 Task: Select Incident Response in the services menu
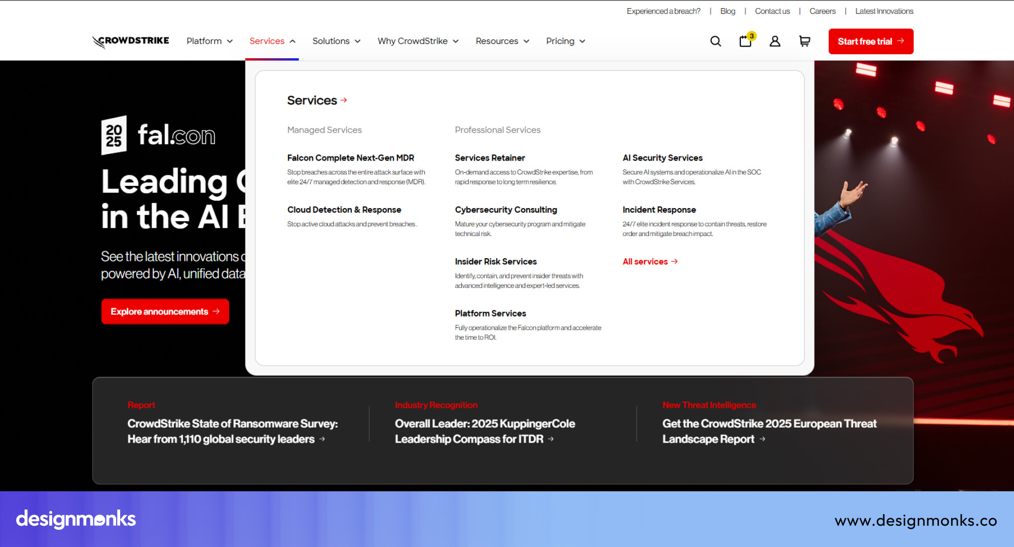click(x=659, y=209)
